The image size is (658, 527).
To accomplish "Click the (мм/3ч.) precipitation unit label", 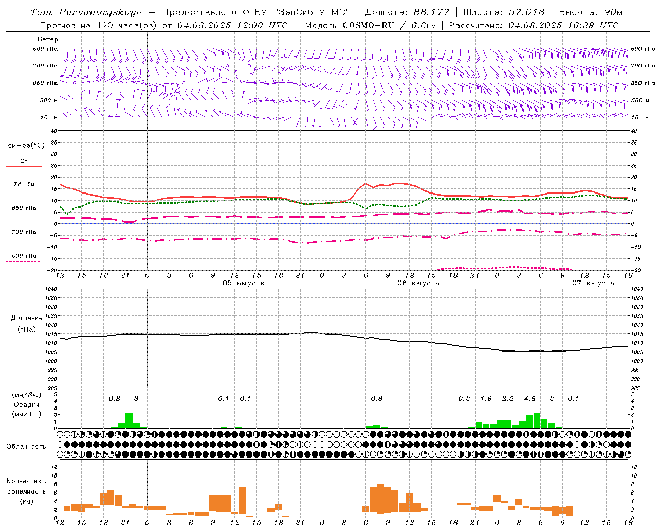I will 27,395.
